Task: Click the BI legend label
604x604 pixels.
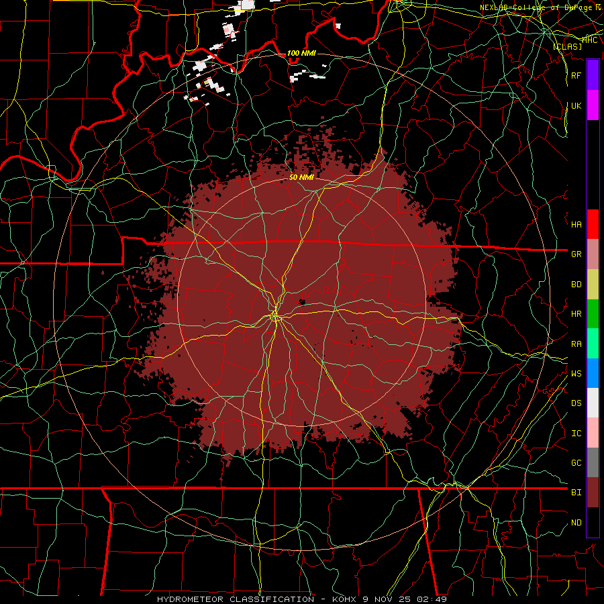Action: pos(576,493)
